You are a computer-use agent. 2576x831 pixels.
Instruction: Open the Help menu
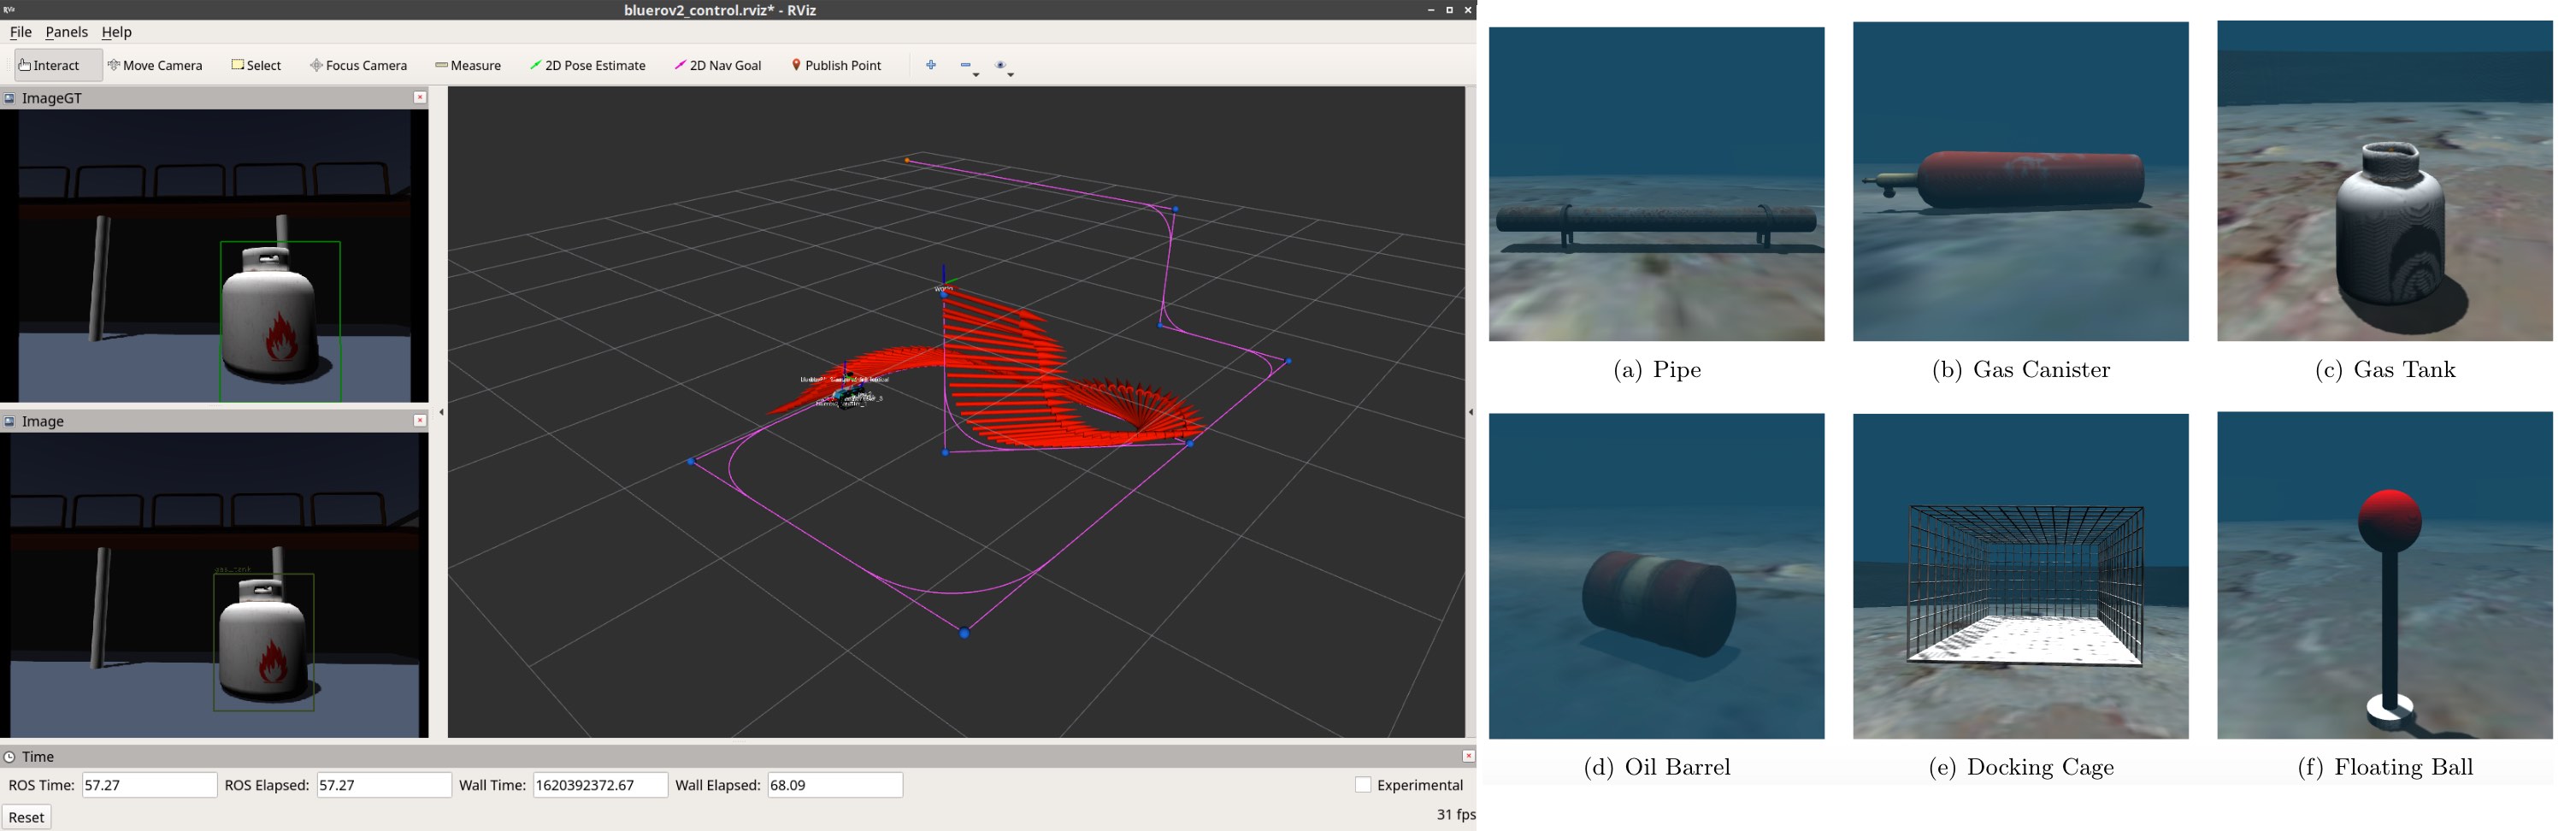point(117,32)
